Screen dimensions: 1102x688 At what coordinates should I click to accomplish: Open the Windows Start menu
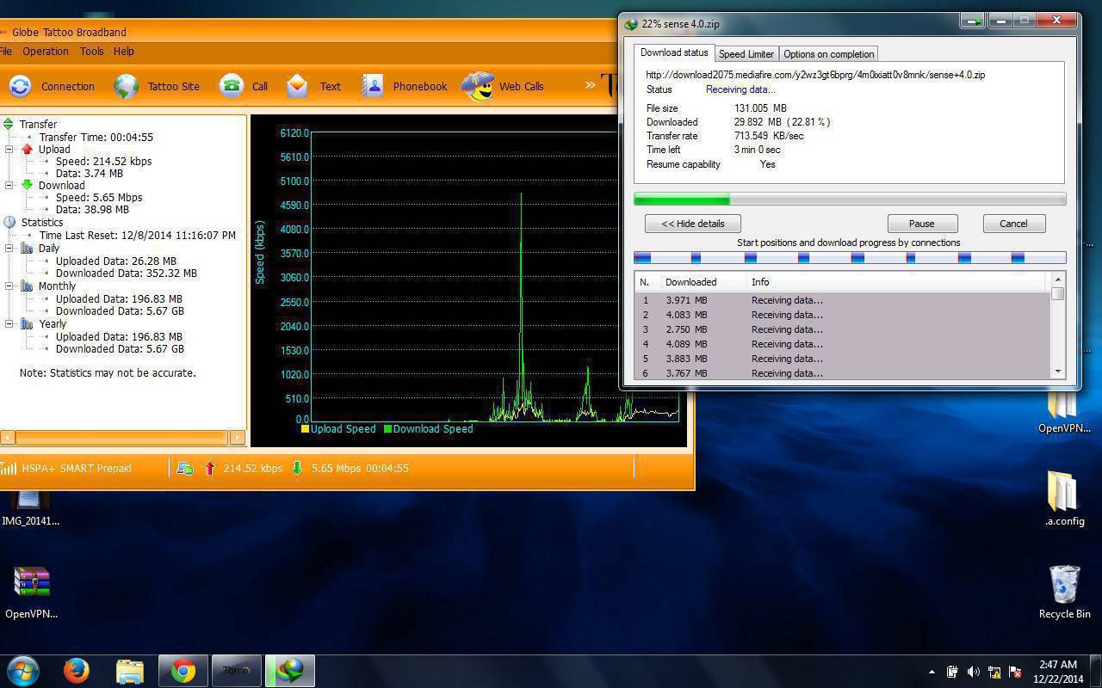pyautogui.click(x=23, y=671)
